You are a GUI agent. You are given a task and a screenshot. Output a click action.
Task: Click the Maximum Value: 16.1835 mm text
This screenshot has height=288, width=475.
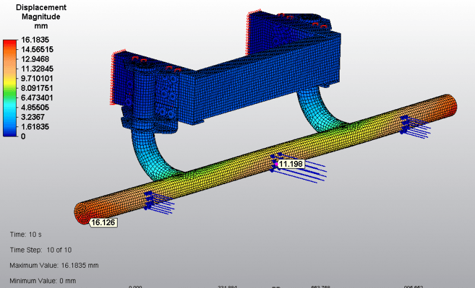[x=54, y=265]
